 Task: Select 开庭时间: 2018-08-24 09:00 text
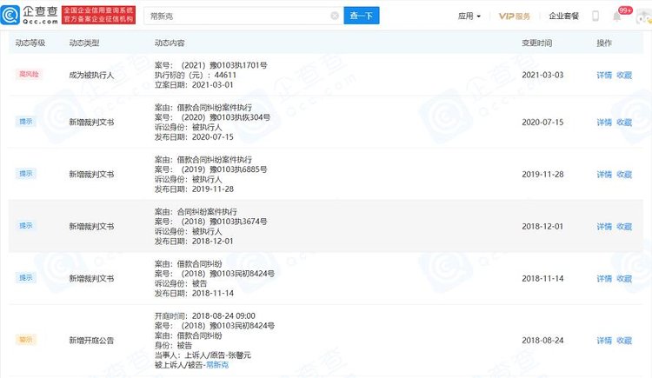[x=205, y=315]
